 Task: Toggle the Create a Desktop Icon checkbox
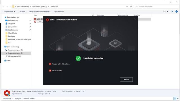50,64
